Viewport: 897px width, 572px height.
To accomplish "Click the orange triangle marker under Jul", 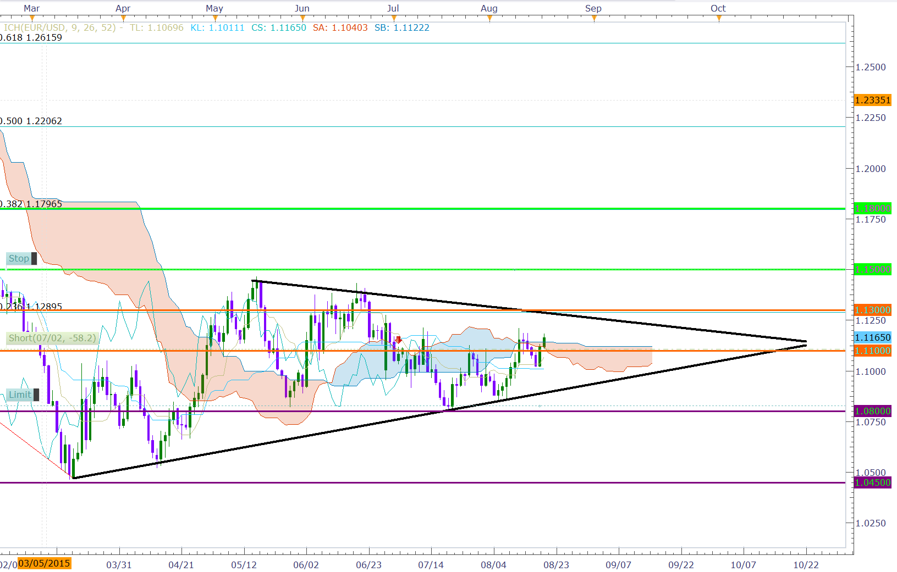I will tap(394, 19).
